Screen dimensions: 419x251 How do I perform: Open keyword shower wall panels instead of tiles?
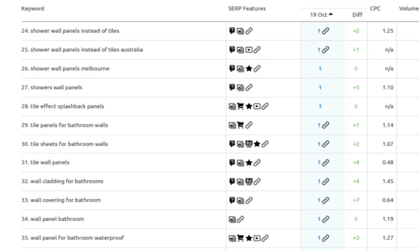coord(74,31)
